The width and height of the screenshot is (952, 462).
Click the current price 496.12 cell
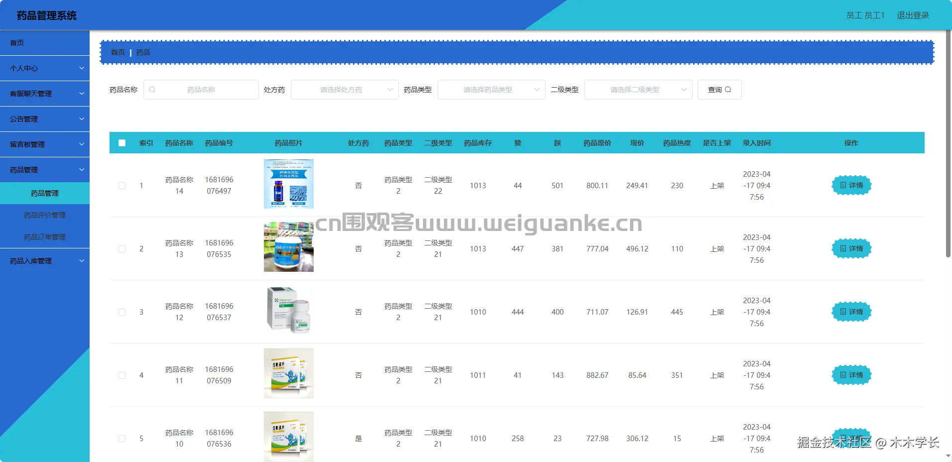(637, 249)
